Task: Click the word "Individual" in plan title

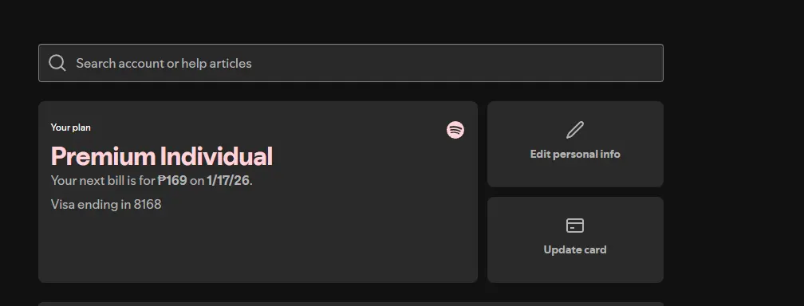Action: [216, 156]
